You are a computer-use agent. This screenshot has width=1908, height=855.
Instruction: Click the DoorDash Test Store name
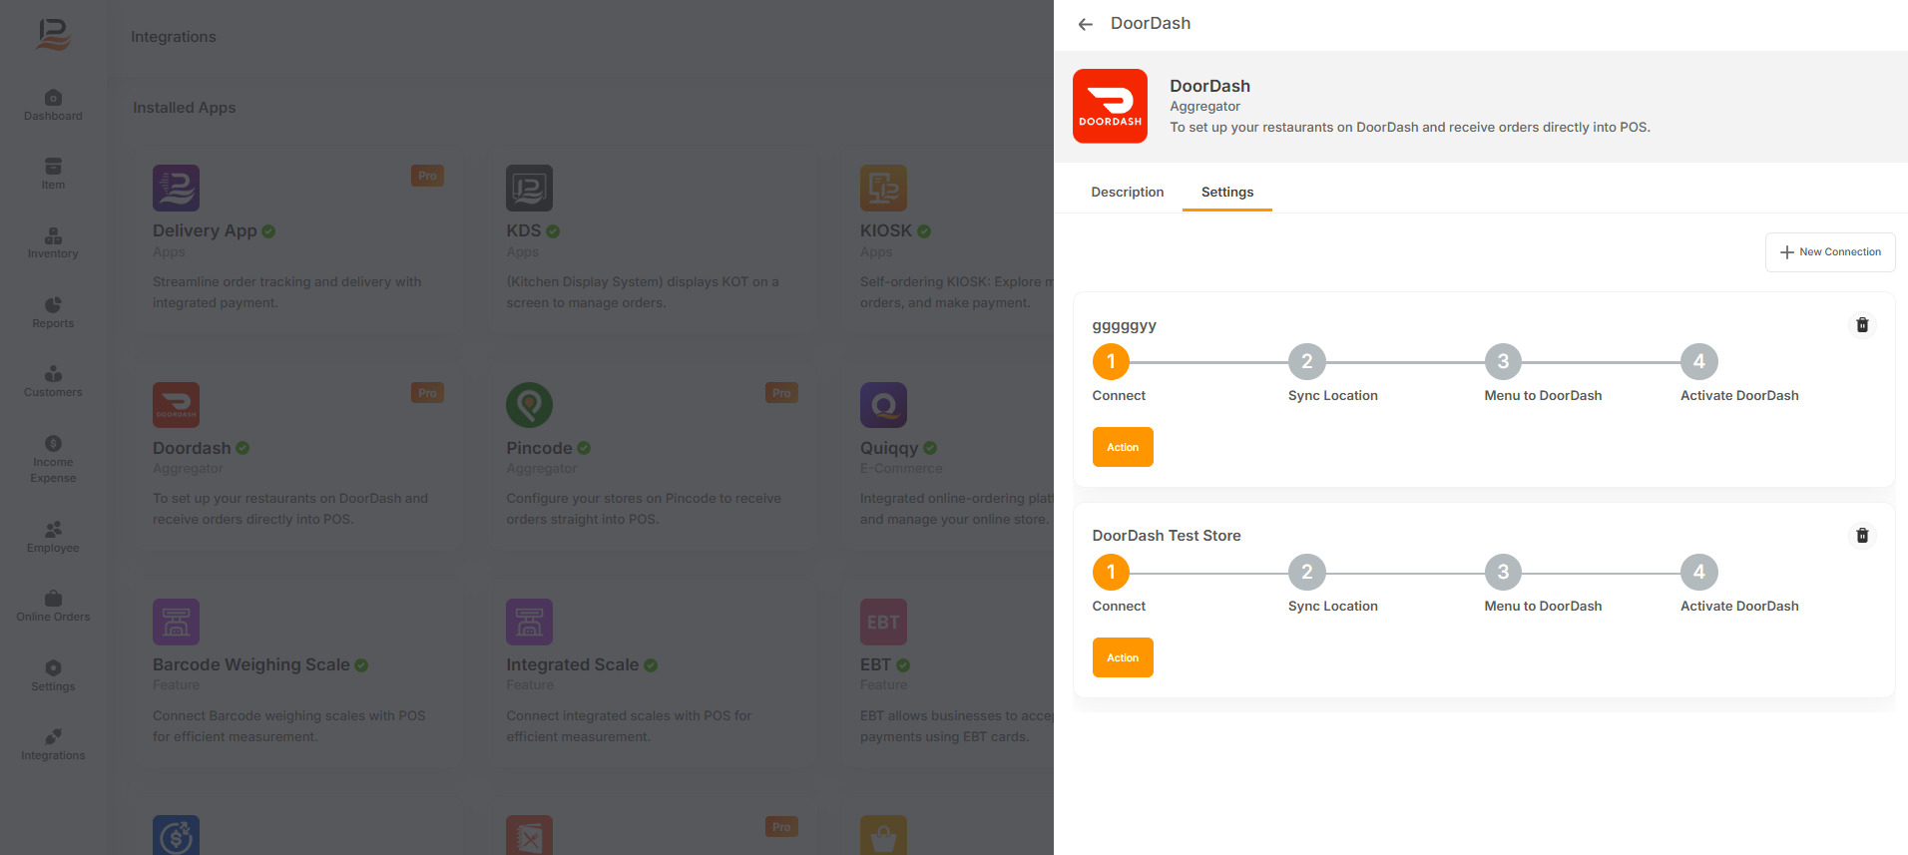1167,536
